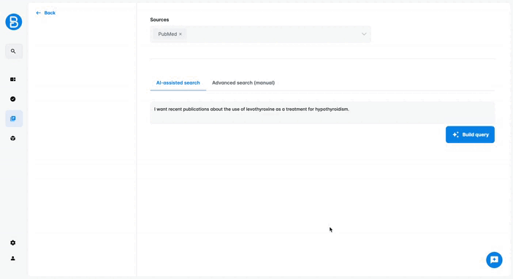Open the dashboard grid icon in sidebar
Viewport: 513px width, 279px height.
point(13,79)
